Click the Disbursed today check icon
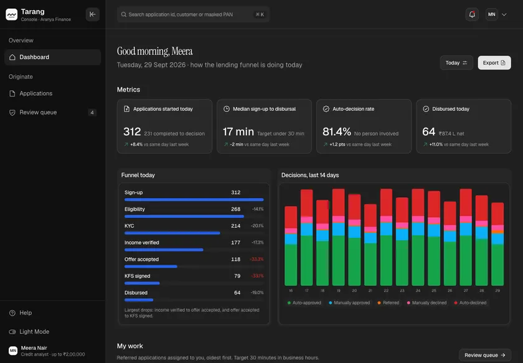Image resolution: width=523 pixels, height=363 pixels. (426, 109)
